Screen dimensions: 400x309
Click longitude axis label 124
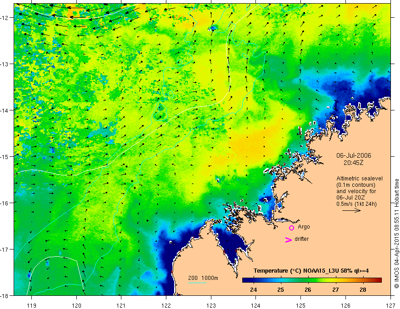(256, 305)
